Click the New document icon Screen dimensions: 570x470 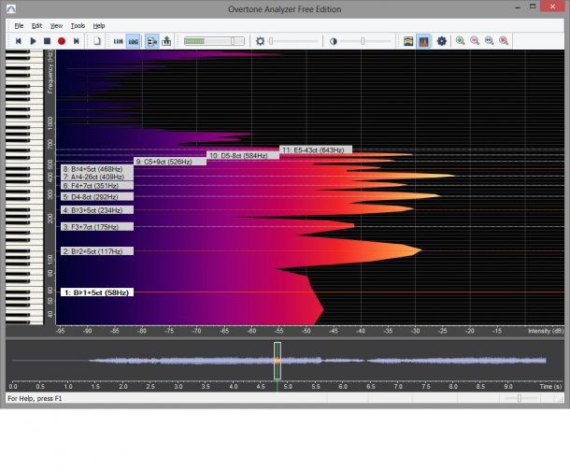97,41
